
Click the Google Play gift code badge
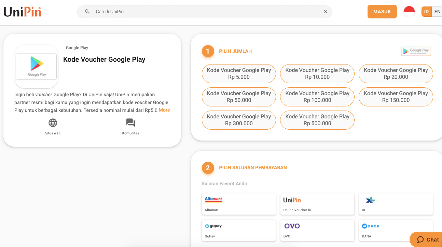(416, 51)
